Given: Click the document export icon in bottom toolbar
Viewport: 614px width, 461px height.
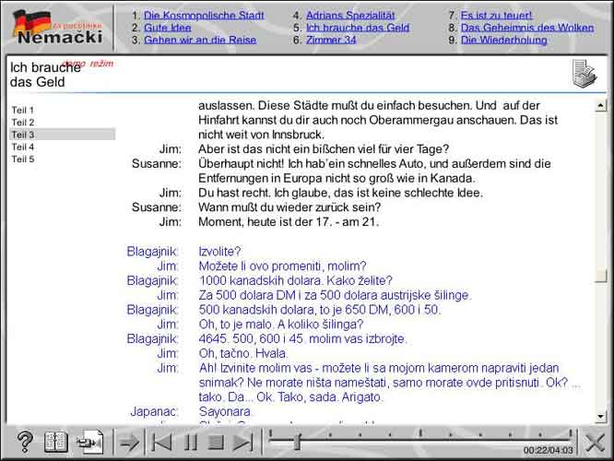Looking at the screenshot, I should click(90, 443).
